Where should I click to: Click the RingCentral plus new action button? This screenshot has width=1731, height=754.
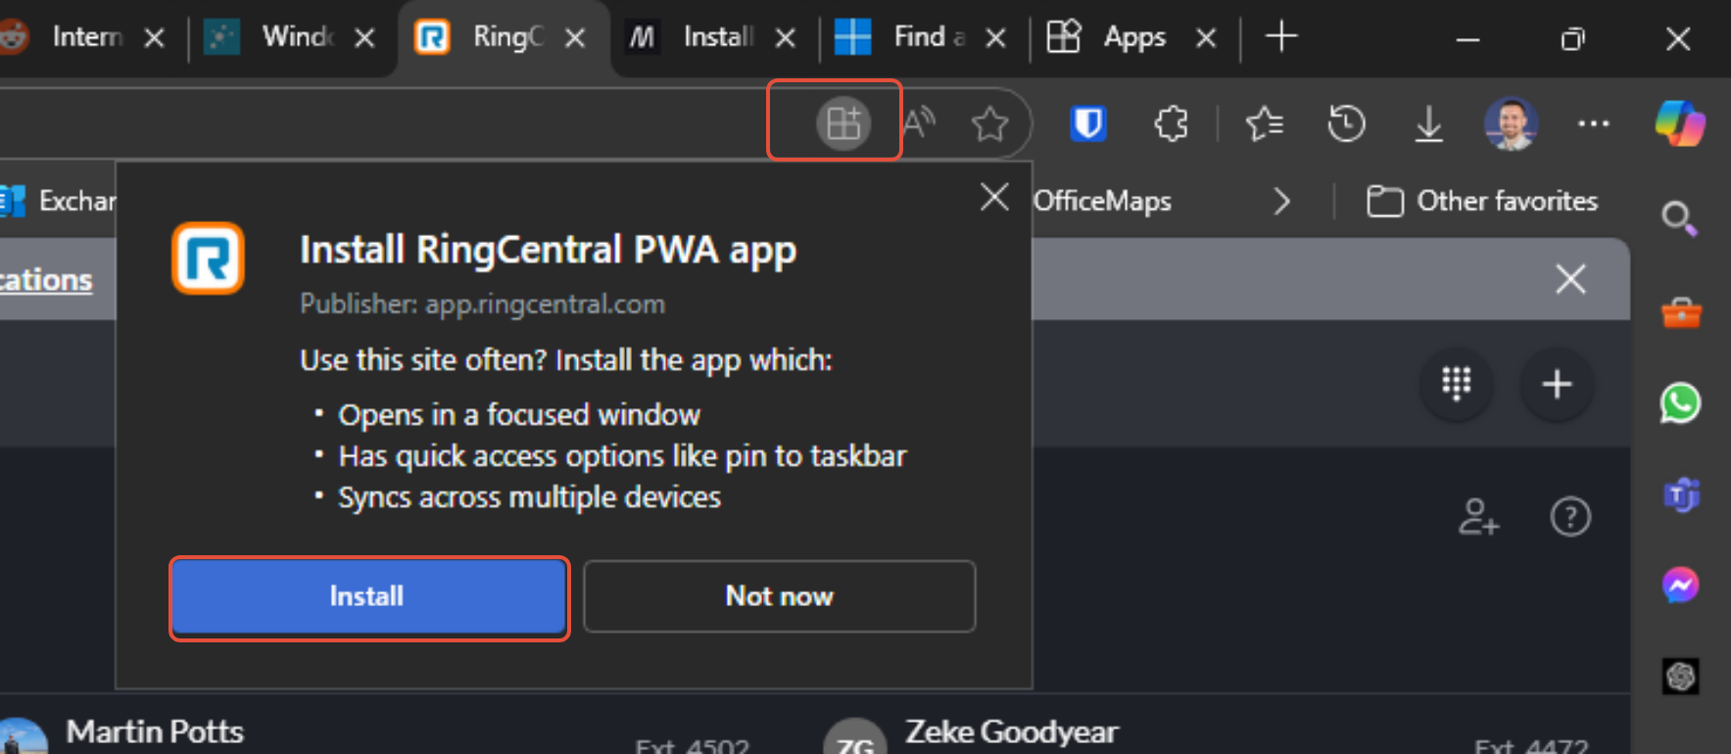1557,384
